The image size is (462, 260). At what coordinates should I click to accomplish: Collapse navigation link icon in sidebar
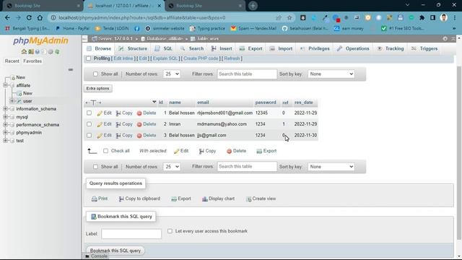[71, 69]
